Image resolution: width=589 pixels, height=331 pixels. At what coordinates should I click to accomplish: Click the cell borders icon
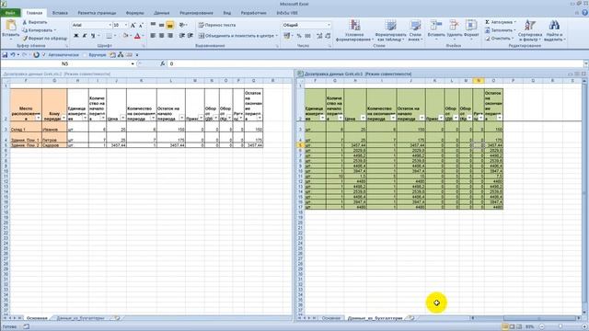pyautogui.click(x=109, y=36)
